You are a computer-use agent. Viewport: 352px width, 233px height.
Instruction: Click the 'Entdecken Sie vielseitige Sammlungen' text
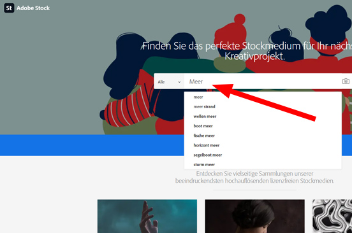tap(254, 177)
